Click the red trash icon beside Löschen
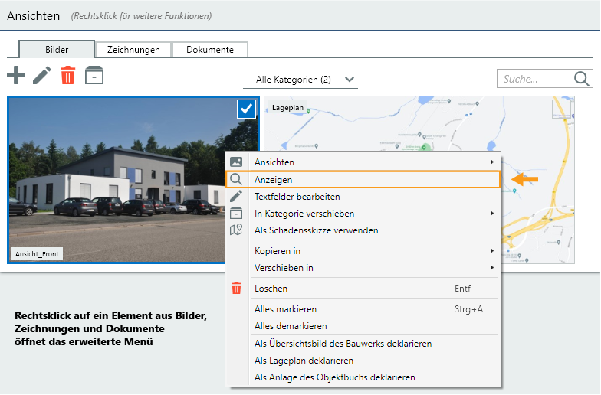Screen dimensions: 601x395 point(236,289)
